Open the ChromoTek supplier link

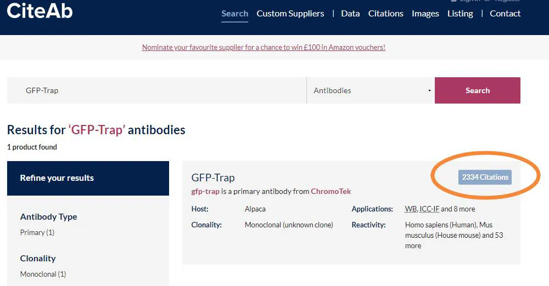331,191
